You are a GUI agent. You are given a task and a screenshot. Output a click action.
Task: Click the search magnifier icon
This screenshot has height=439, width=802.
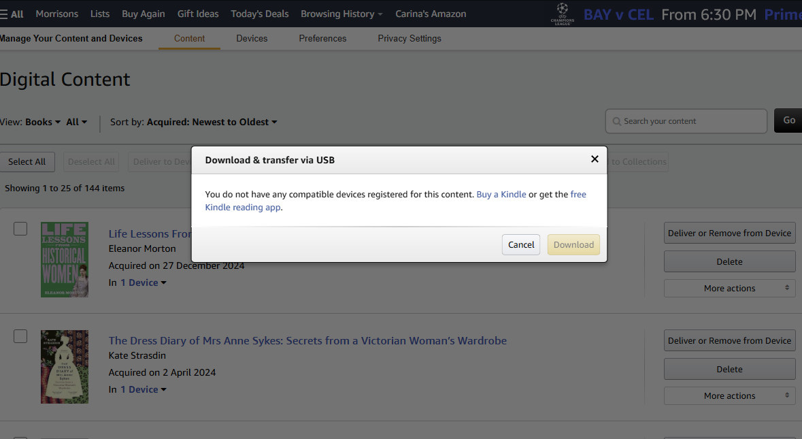616,121
